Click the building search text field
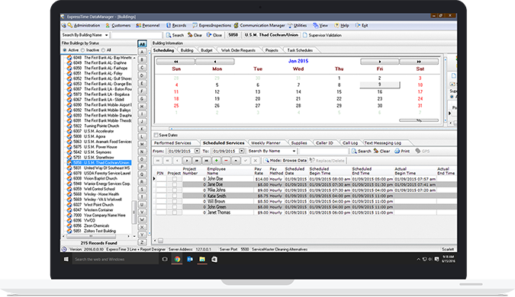The height and width of the screenshot is (297, 515). pyautogui.click(x=137, y=35)
